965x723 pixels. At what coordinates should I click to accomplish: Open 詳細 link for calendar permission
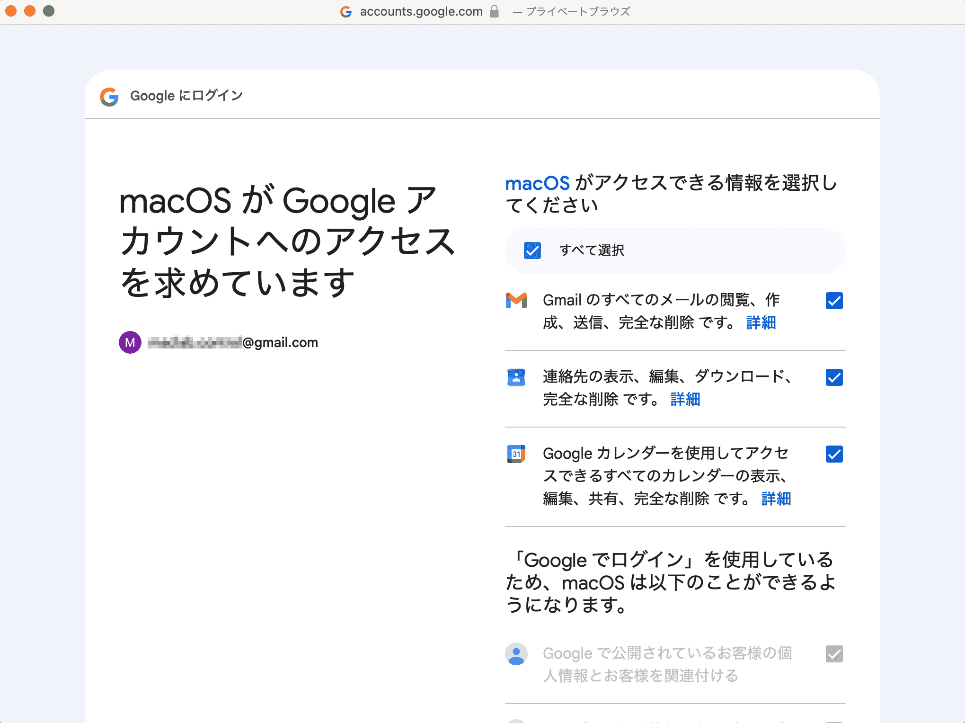776,499
